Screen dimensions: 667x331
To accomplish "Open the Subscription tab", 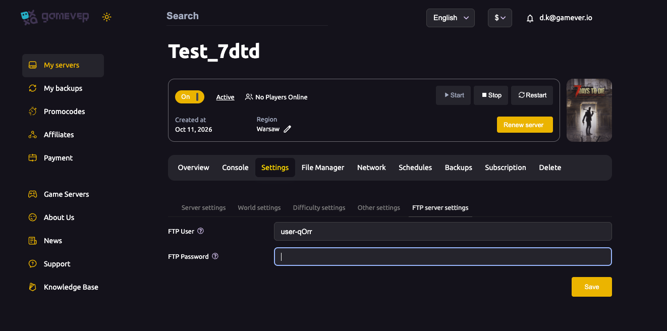I will coord(506,168).
